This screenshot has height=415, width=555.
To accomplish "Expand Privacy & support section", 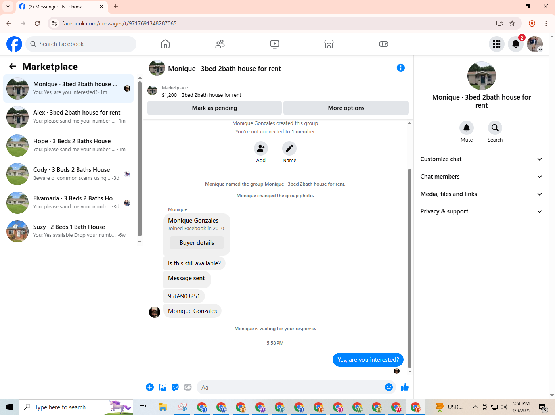I will 481,211.
